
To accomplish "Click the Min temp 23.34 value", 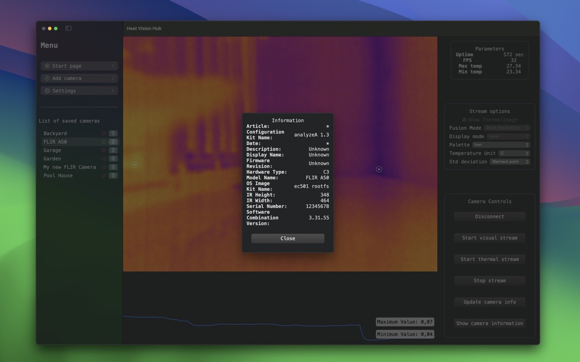I will pos(513,72).
